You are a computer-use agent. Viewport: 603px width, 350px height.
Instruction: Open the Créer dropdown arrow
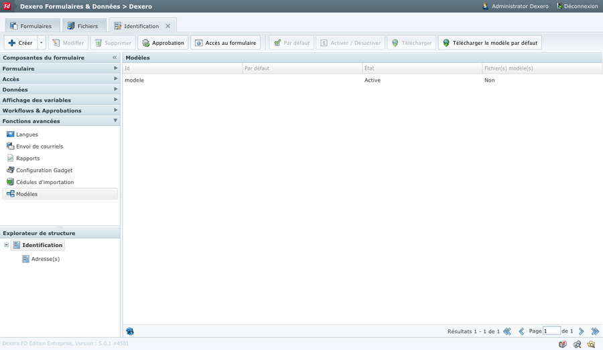[41, 43]
